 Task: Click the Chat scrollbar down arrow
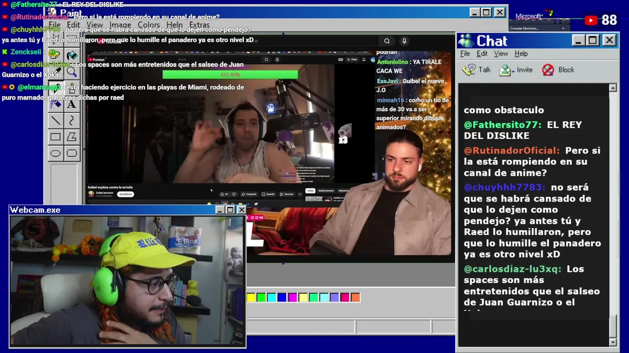pos(613,342)
